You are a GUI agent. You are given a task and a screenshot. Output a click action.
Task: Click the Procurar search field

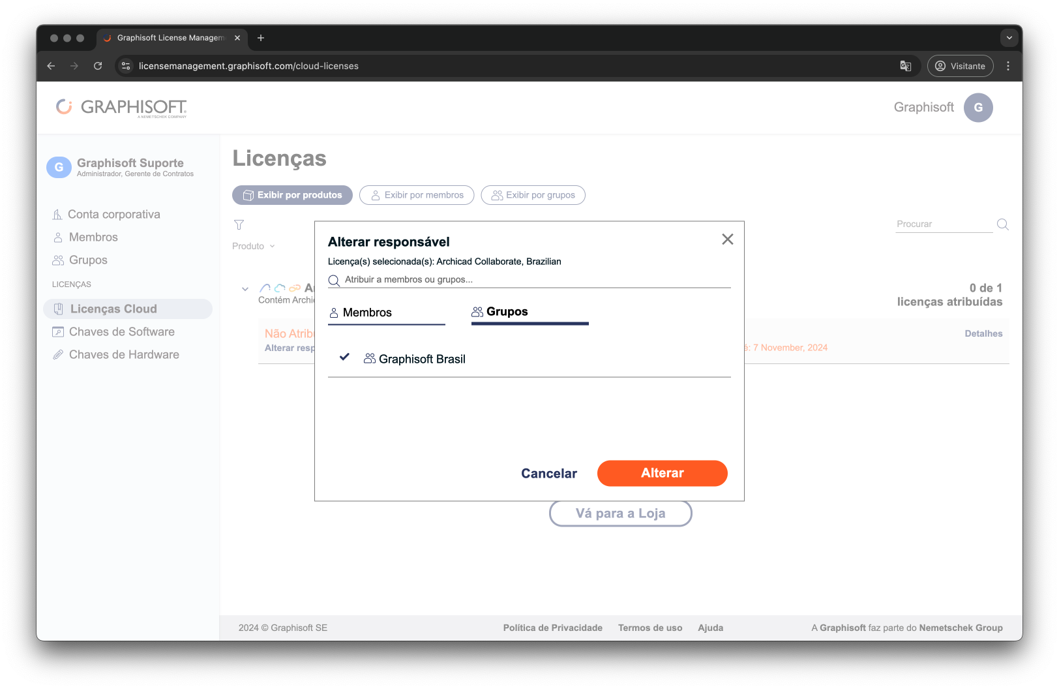[944, 224]
